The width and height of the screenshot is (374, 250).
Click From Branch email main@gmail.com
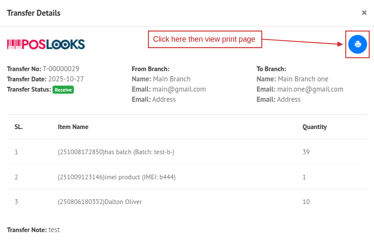point(179,89)
